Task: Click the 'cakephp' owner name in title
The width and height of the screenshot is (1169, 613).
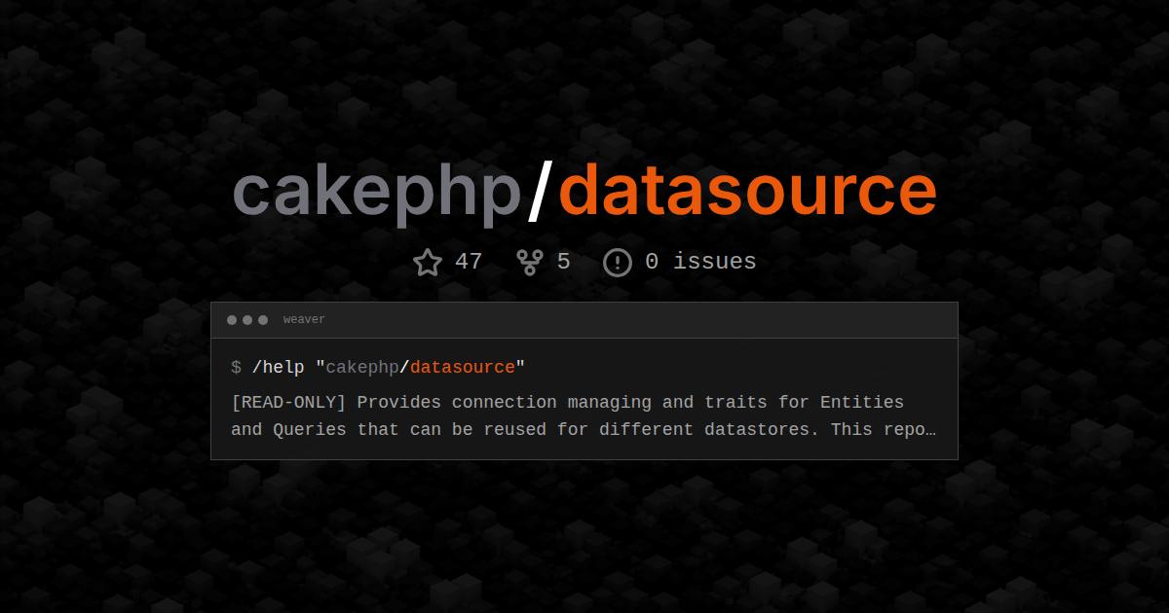Action: click(x=377, y=194)
